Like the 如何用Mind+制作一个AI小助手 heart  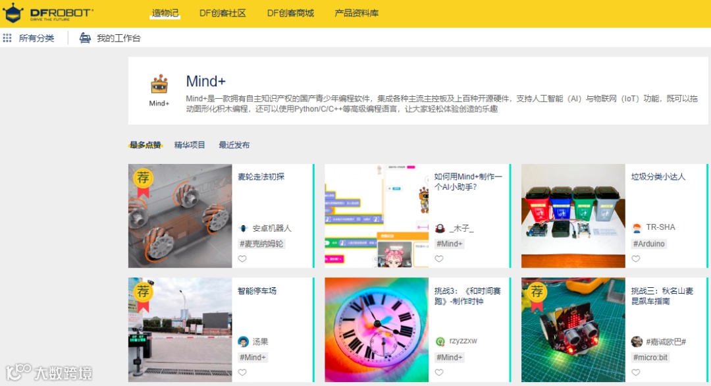point(439,259)
